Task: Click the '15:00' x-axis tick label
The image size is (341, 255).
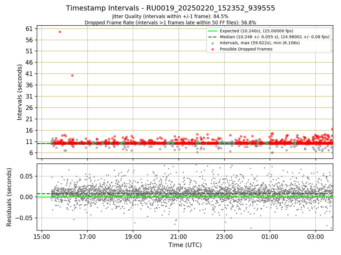Action: click(42, 236)
